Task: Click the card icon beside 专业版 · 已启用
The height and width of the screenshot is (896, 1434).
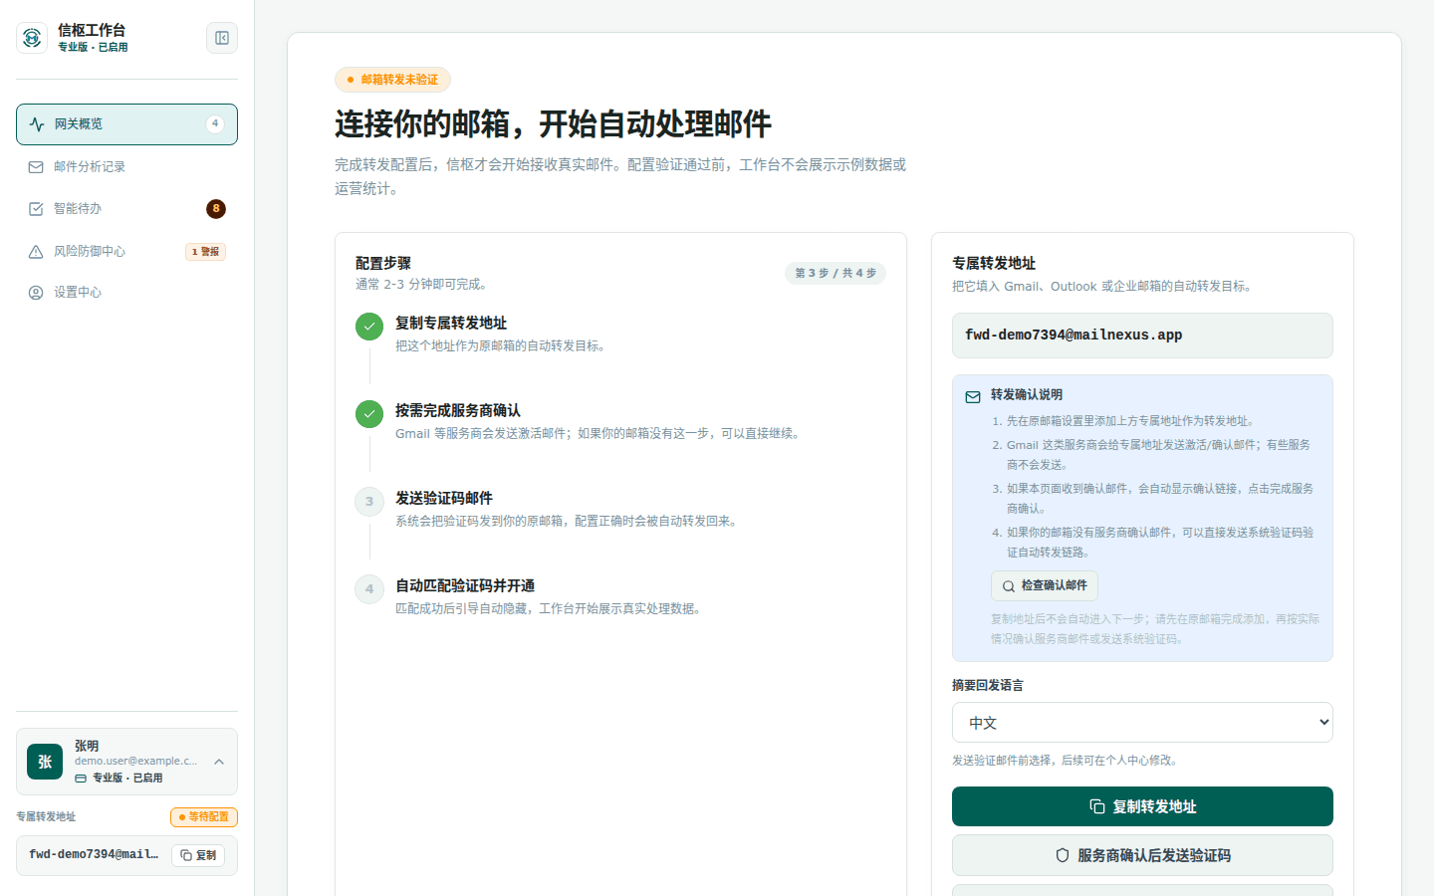Action: point(81,779)
